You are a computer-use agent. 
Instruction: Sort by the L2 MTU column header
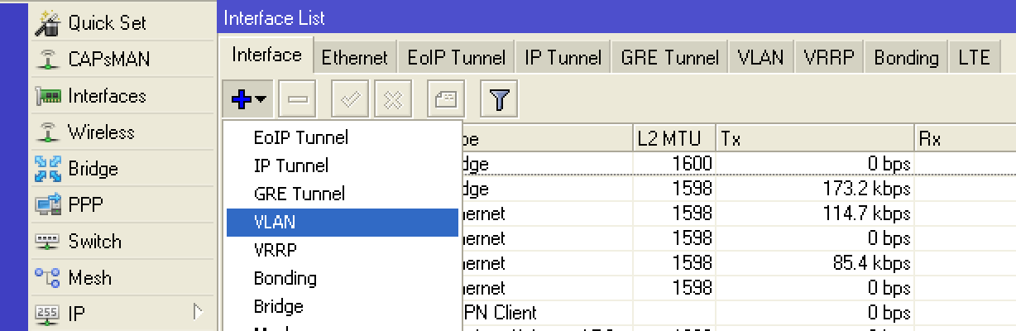(x=674, y=139)
